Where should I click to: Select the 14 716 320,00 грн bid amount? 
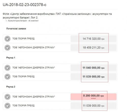93,39
